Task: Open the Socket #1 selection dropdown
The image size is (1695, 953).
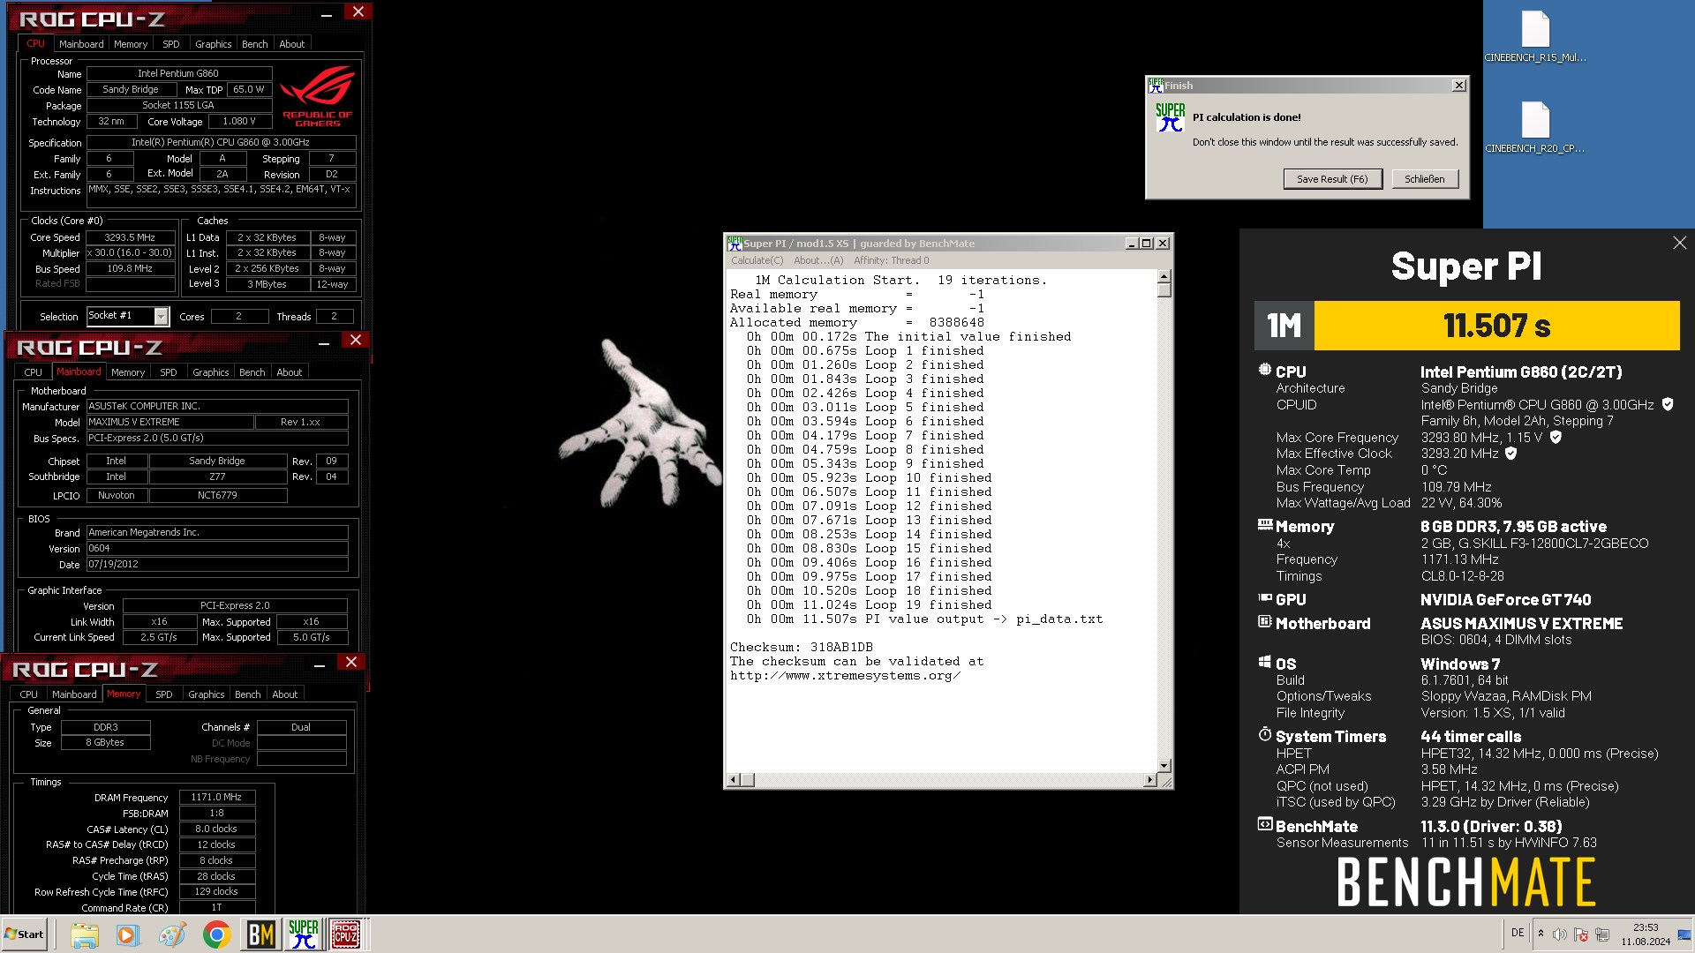Action: click(161, 316)
